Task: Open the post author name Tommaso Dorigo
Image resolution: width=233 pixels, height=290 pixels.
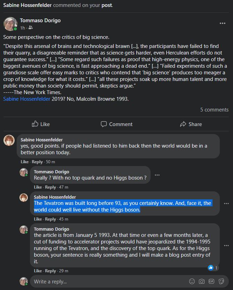Action: pos(40,20)
